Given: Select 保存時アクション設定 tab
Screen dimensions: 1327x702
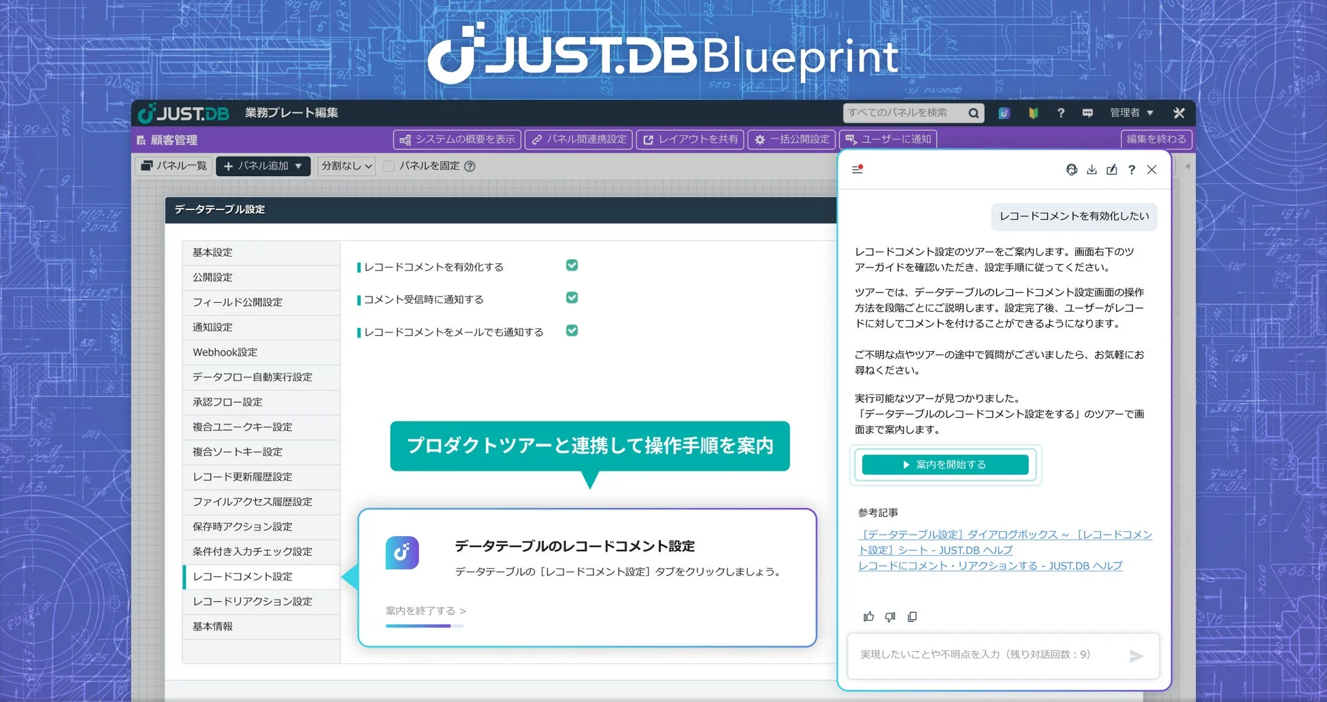Looking at the screenshot, I should 261,526.
